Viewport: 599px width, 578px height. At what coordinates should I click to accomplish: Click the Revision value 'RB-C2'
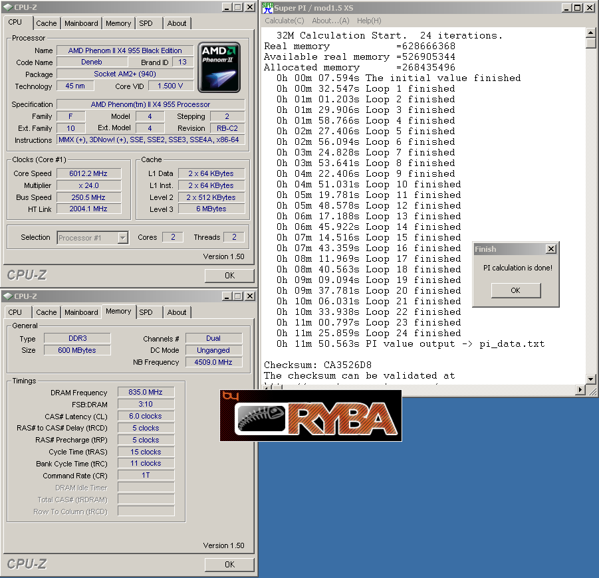coord(227,128)
